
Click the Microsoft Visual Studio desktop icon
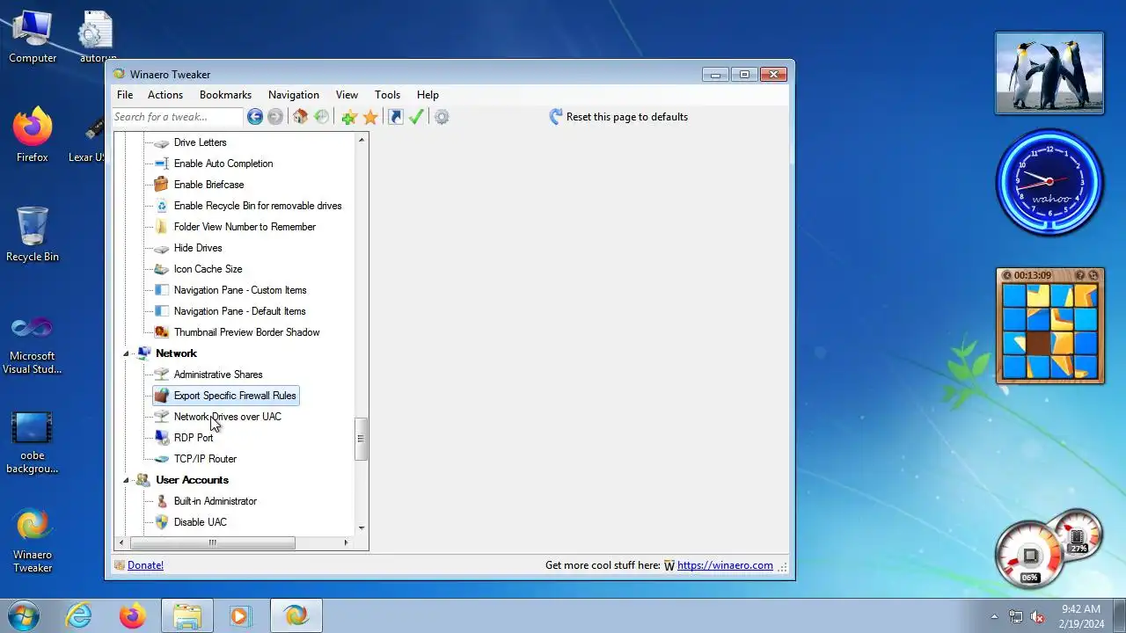pos(33,344)
